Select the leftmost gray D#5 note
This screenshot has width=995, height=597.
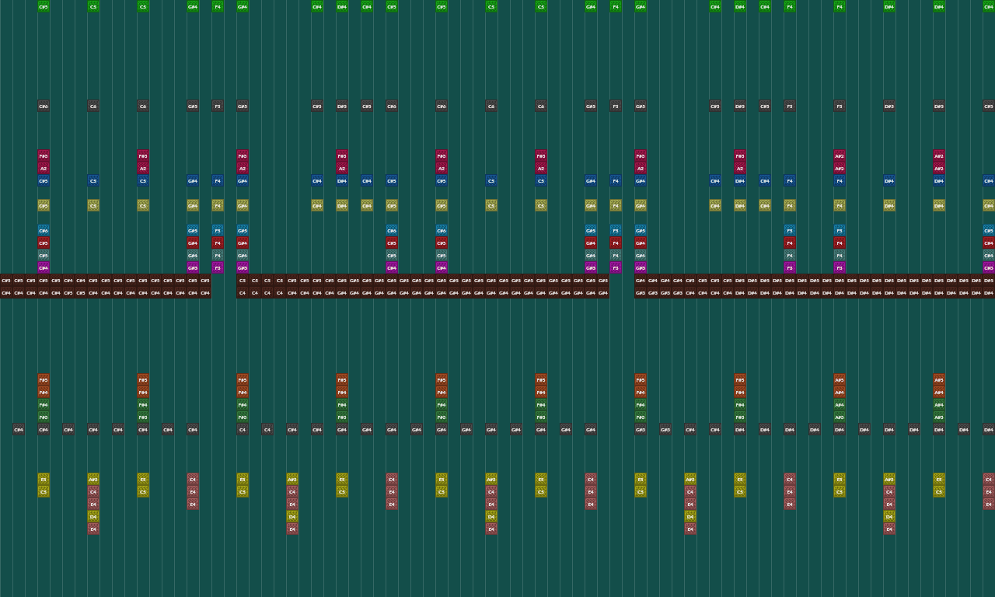click(x=342, y=106)
